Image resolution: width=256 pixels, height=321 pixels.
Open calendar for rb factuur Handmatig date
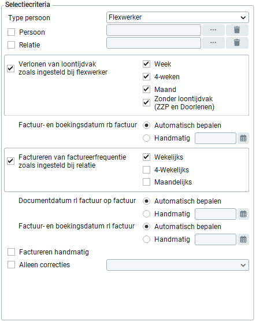coord(243,138)
